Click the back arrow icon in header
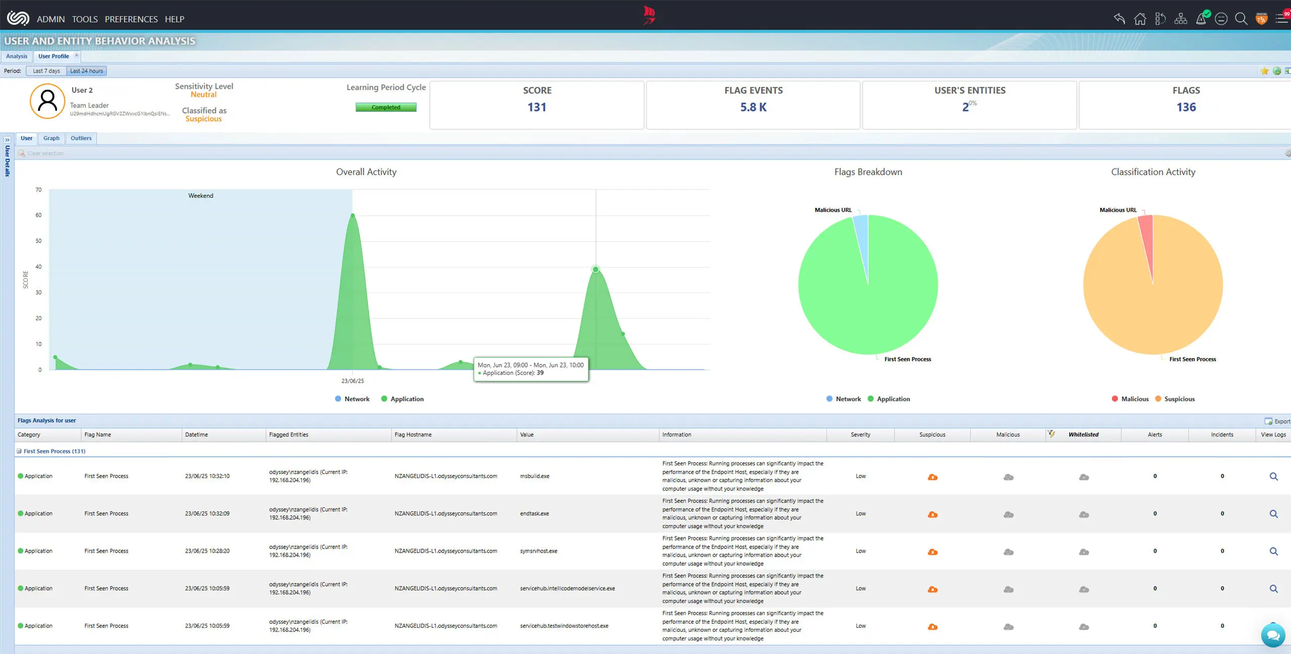The height and width of the screenshot is (654, 1291). 1119,19
